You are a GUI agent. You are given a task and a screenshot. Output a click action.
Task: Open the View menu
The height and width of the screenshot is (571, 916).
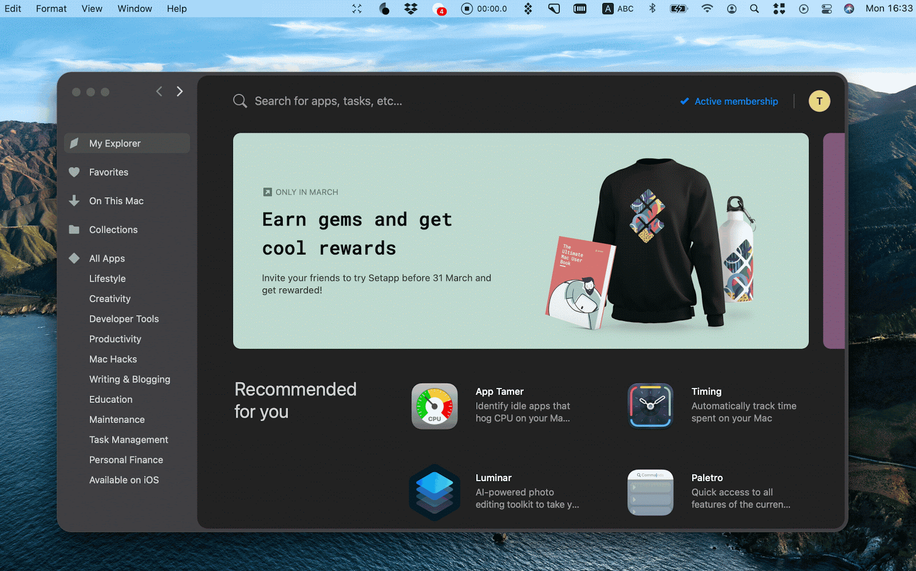[x=92, y=9]
